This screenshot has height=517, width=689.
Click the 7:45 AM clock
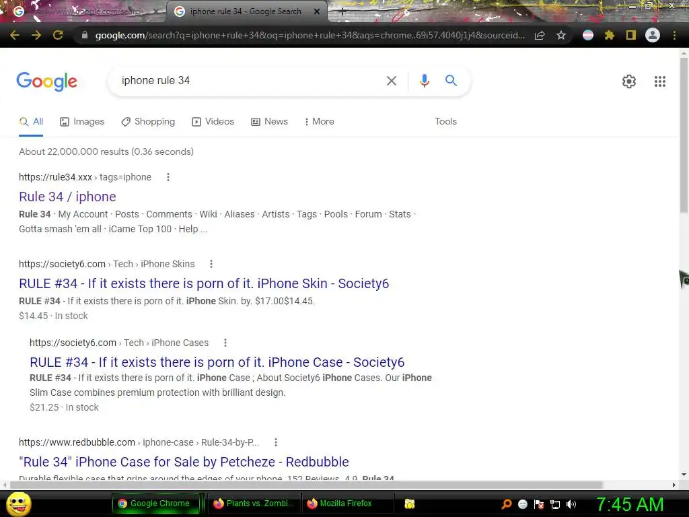pos(630,504)
